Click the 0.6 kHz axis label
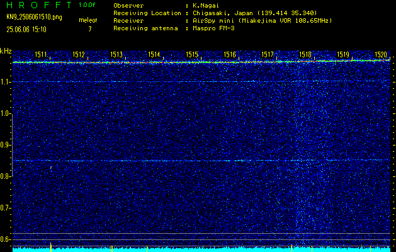396x252 pixels. coord(5,239)
